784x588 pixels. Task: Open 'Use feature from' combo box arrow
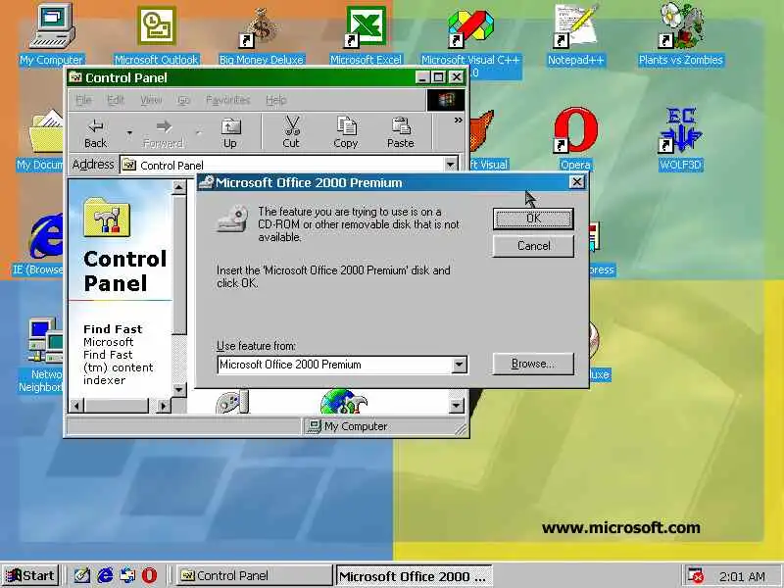tap(459, 365)
